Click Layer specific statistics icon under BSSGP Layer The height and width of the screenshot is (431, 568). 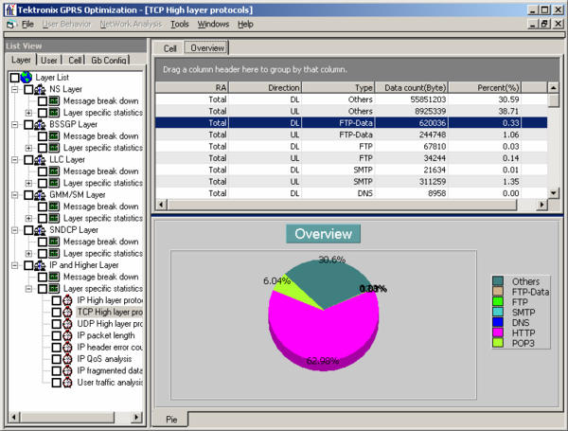(54, 148)
